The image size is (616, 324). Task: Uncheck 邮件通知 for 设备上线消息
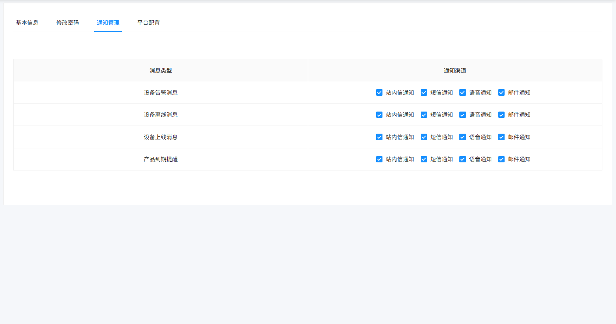point(501,137)
